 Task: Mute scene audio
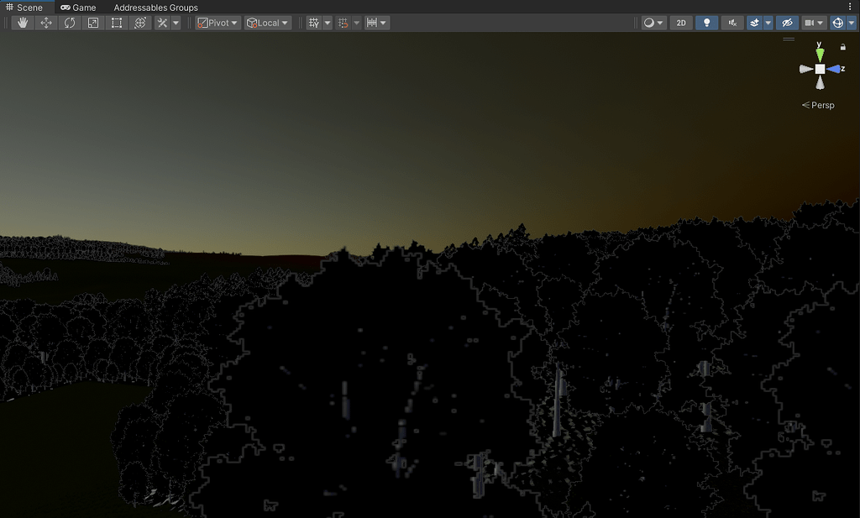tap(732, 23)
